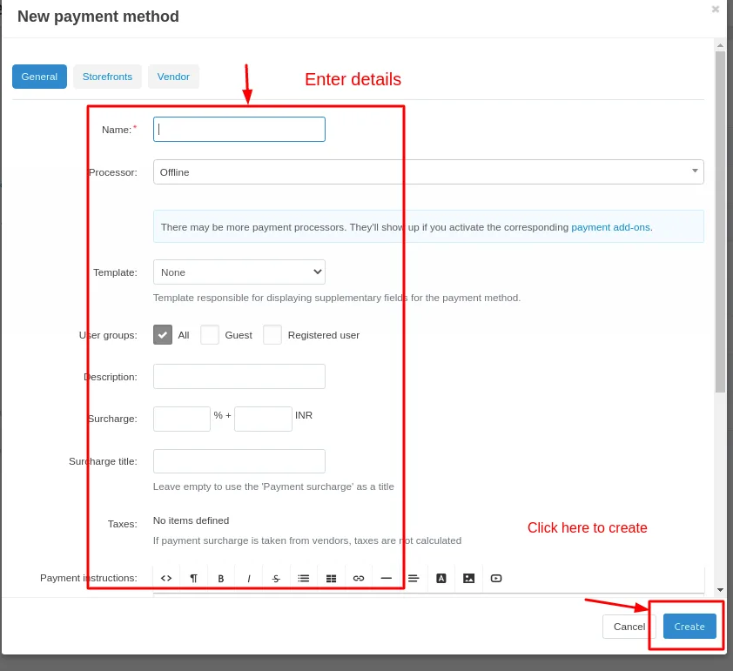Switch to the Vendor tab

[173, 77]
